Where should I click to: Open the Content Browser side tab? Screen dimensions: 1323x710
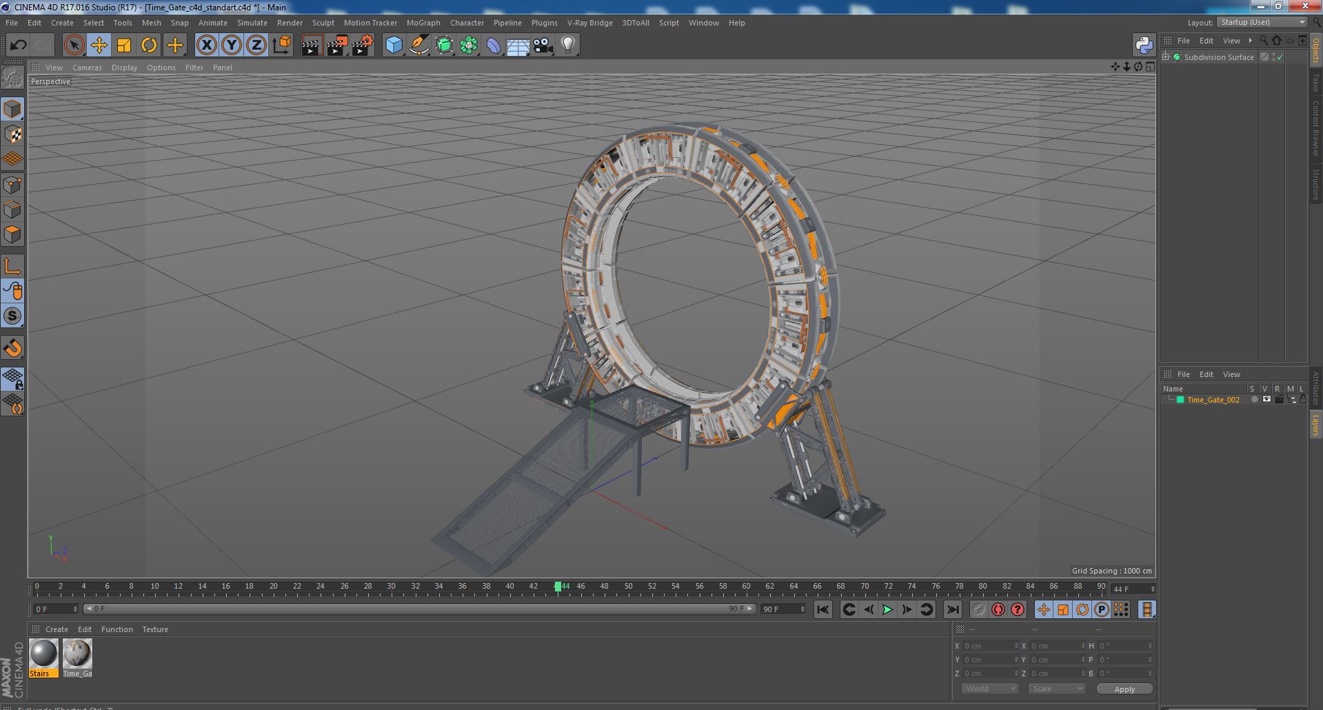(1315, 128)
